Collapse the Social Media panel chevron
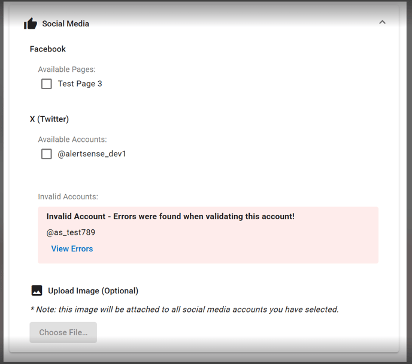Screen dimensions: 412x364 382,22
